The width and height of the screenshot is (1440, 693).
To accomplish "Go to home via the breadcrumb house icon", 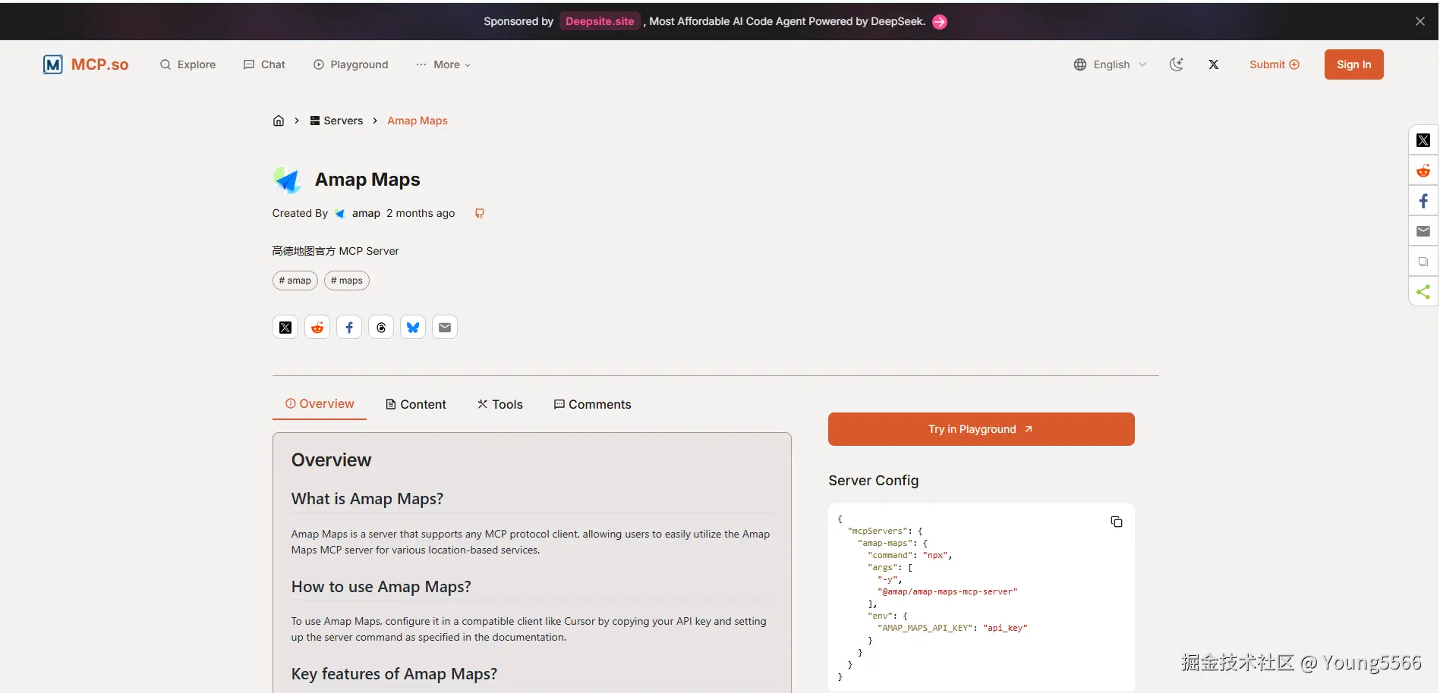I will tap(279, 121).
